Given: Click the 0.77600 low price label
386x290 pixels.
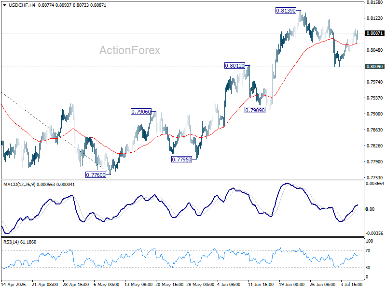Looking at the screenshot, I should [96, 175].
